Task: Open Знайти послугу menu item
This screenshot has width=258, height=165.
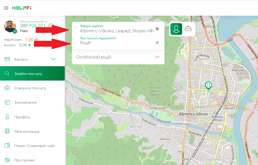Action: (x=28, y=74)
